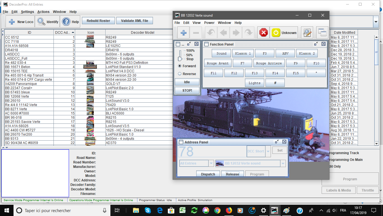
Task: Click the Rebuild Roster button
Action: (x=99, y=21)
